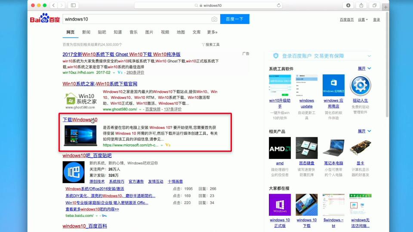Image resolution: width=413 pixels, height=232 pixels.
Task: Click the $windows.~bt thumbnail
Action: [333, 205]
